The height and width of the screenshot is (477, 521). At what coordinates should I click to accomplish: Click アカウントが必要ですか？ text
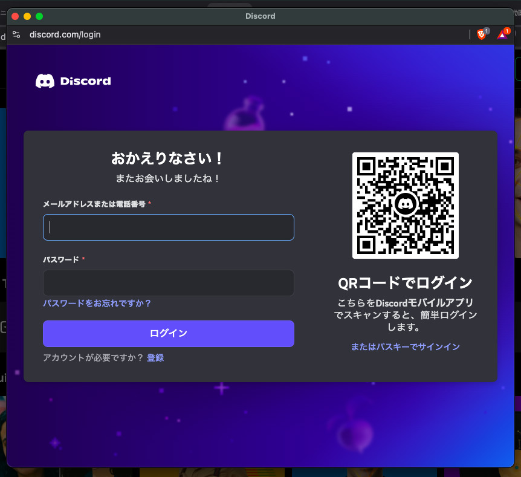point(93,358)
